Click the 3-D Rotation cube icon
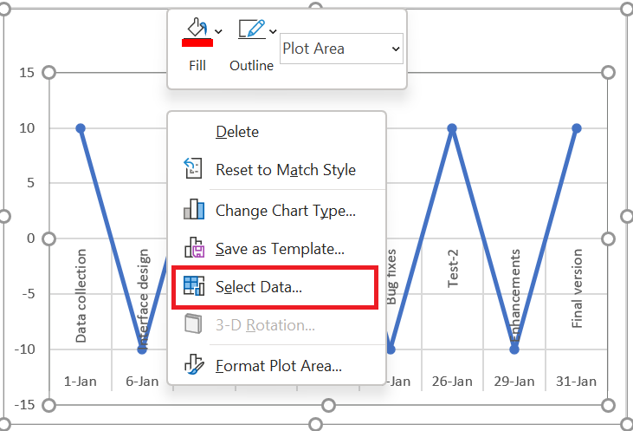Viewport: 633px width, 431px height. click(x=193, y=323)
